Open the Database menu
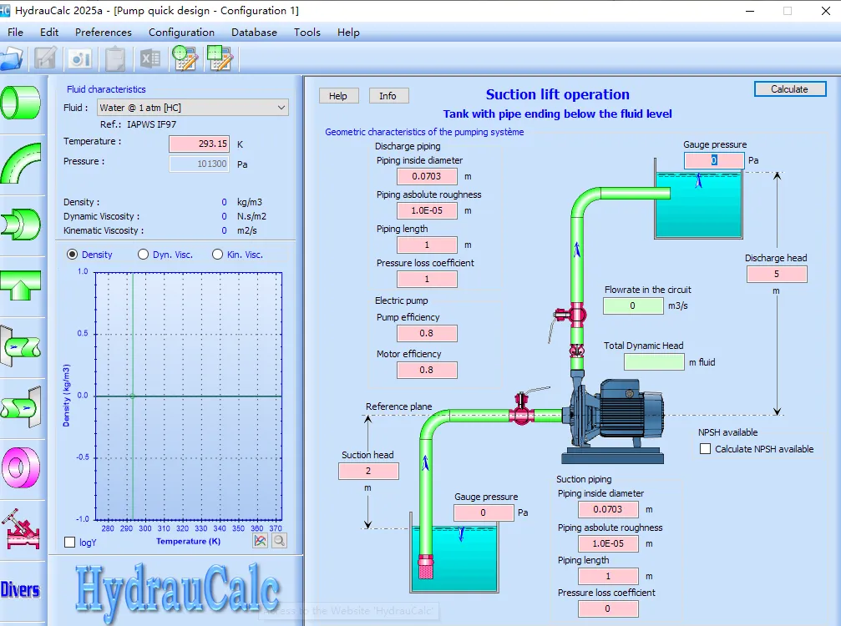The height and width of the screenshot is (626, 841). [254, 33]
